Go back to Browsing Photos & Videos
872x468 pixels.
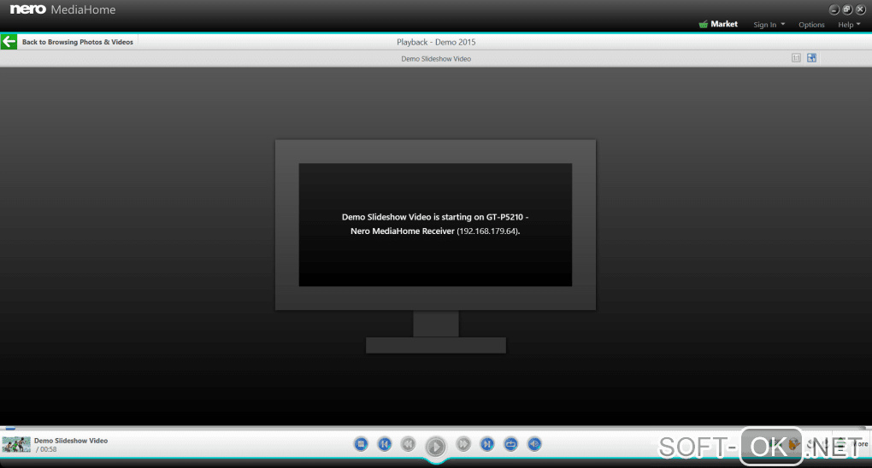pyautogui.click(x=77, y=42)
